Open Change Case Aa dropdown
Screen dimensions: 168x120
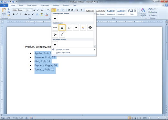pyautogui.click(x=43, y=10)
